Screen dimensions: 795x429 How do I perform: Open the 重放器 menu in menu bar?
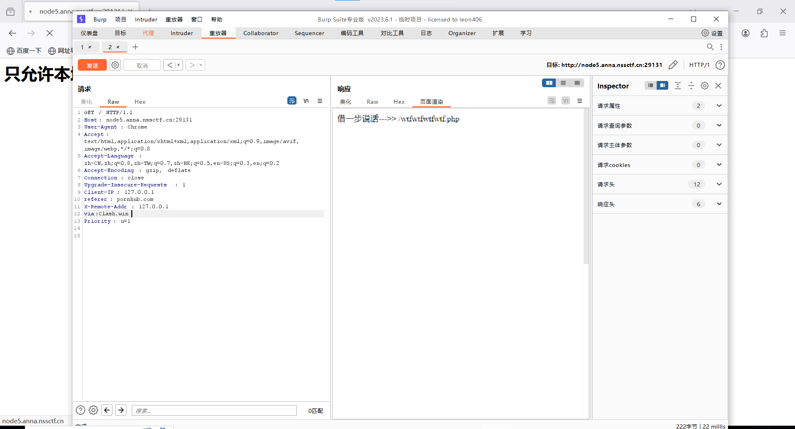(174, 19)
